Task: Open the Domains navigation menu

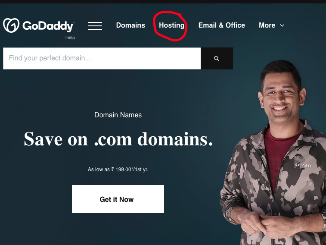Action: coord(130,25)
